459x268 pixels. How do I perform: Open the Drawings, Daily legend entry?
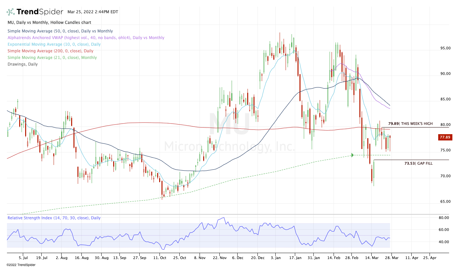23,64
